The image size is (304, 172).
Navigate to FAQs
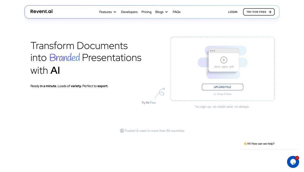(x=176, y=12)
